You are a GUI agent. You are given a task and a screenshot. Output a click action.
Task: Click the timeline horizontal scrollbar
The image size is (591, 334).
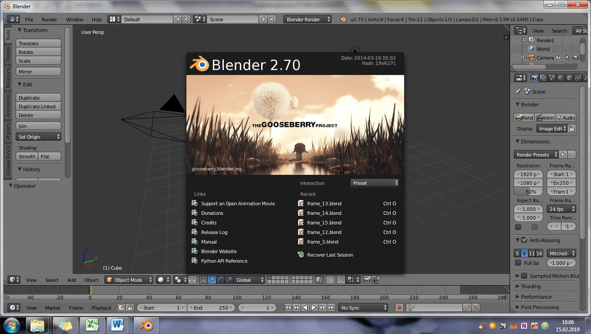[x=256, y=297]
